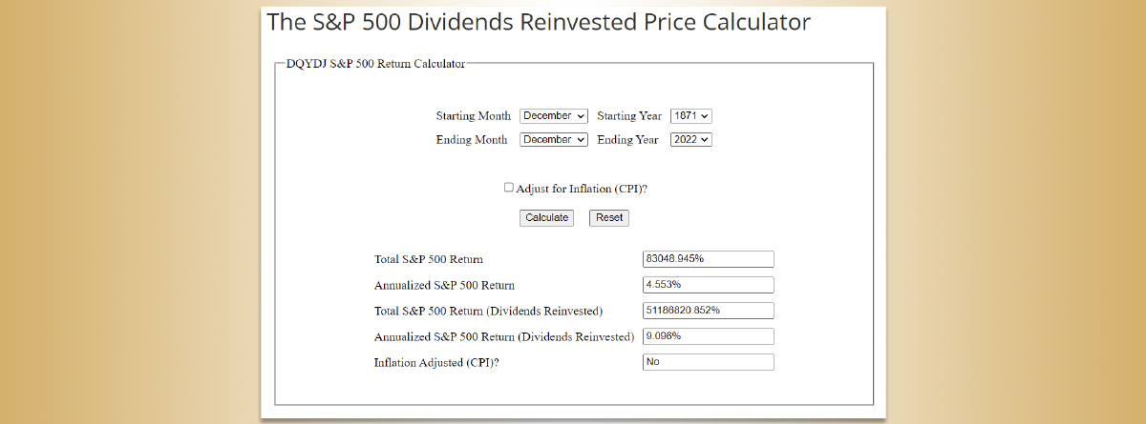The height and width of the screenshot is (424, 1146).
Task: Click the 'Ending Month' label
Action: (x=474, y=139)
